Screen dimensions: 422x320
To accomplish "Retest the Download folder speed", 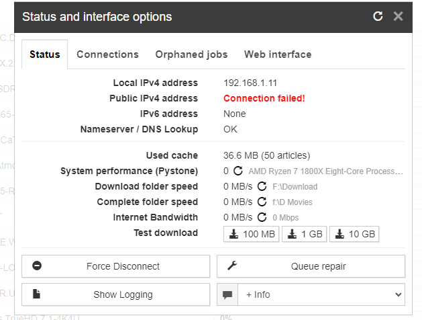I will click(x=263, y=186).
